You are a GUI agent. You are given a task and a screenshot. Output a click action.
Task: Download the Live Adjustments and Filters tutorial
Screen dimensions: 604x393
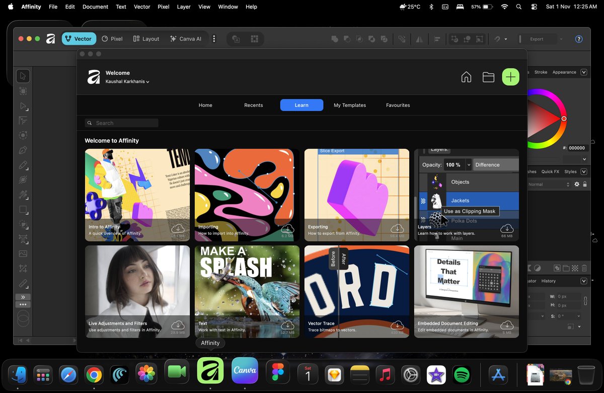pos(178,325)
